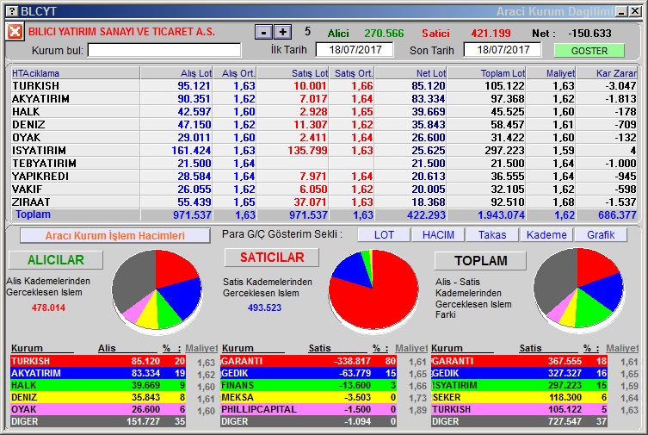Image resolution: width=648 pixels, height=435 pixels.
Task: Click the Son Tarih date field
Action: tap(503, 50)
